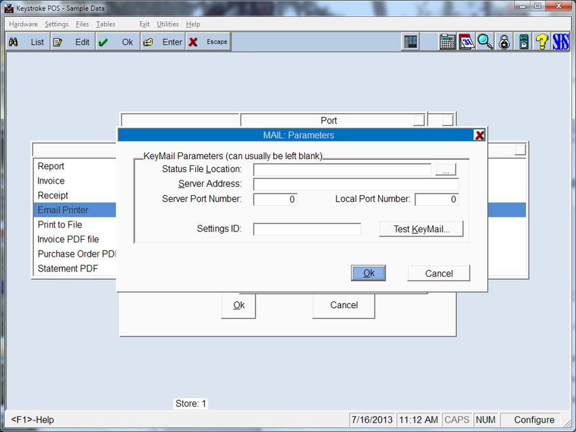
Task: Click the Test KeyMail... button
Action: point(421,229)
